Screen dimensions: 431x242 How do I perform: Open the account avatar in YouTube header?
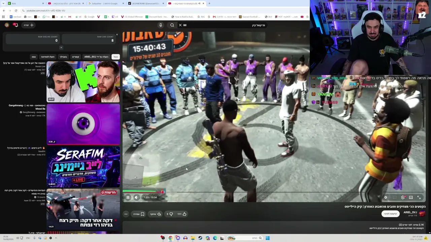pos(7,25)
